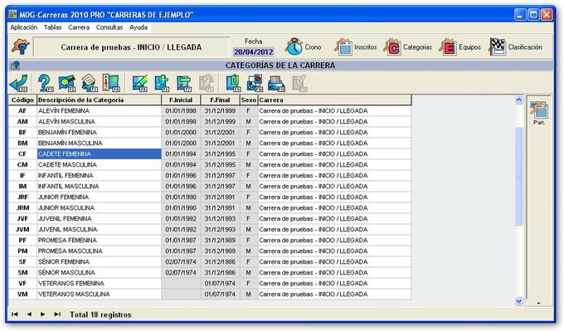This screenshot has height=331, width=564.
Task: Select the highlighted CADETE FEMENINA cell
Action: 99,154
